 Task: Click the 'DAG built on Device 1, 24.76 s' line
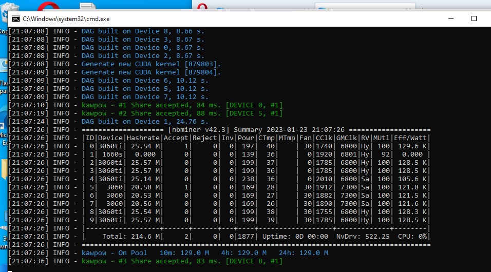145,121
